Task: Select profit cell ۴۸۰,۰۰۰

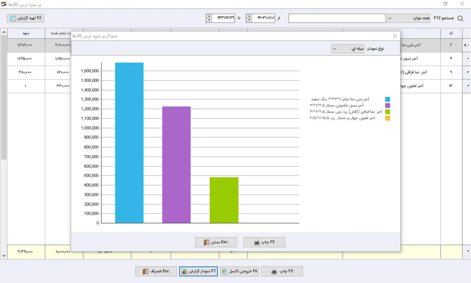Action: (x=25, y=72)
